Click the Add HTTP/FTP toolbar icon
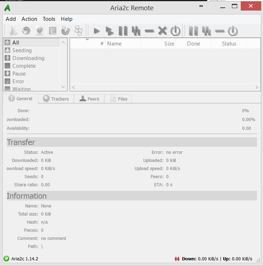 point(40,31)
